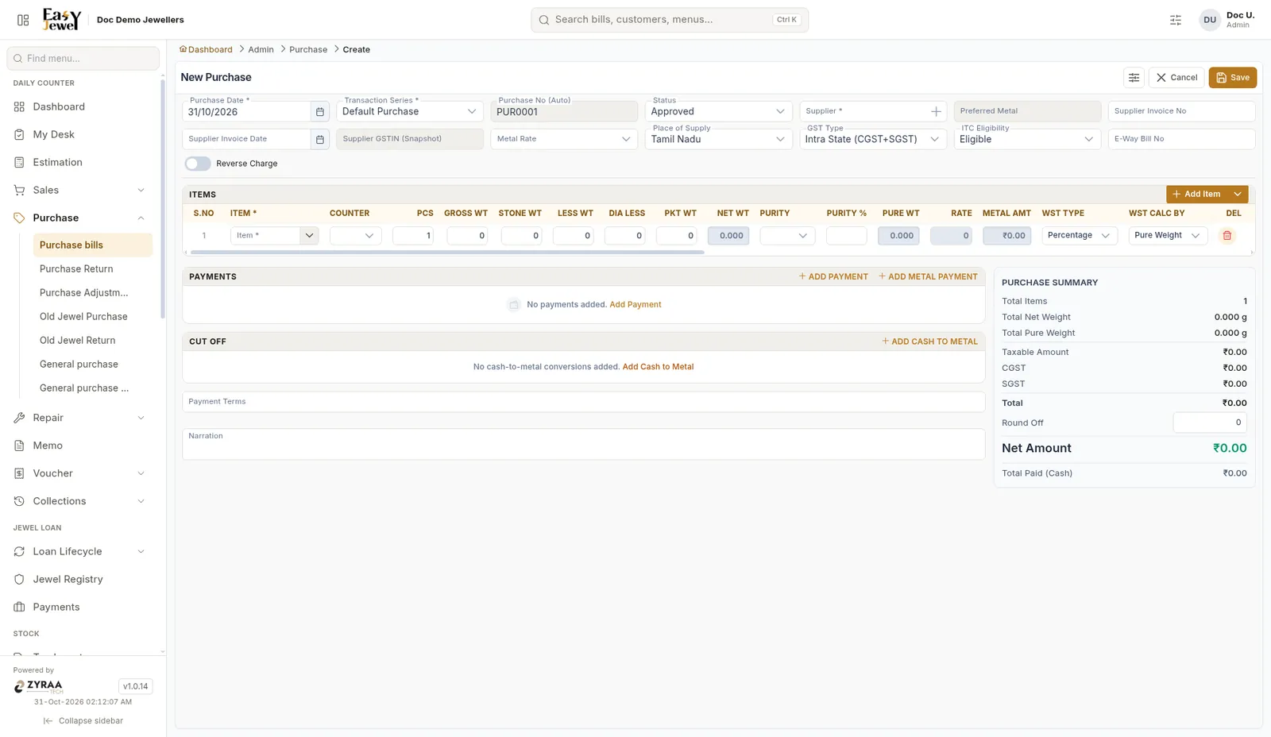Select Old Jewel Purchase submenu item

tap(93, 317)
